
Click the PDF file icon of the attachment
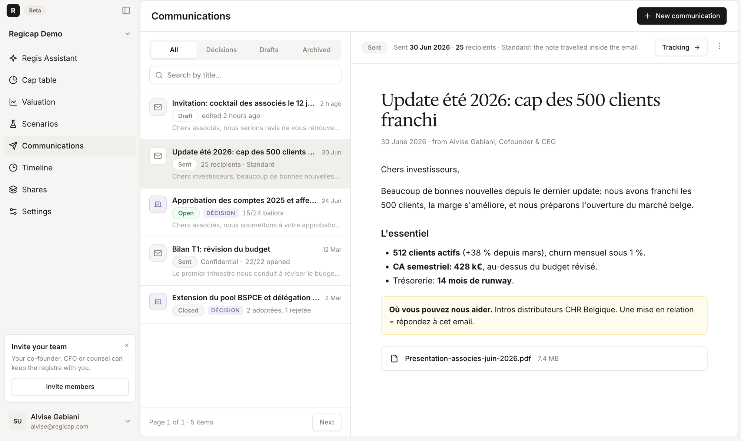pos(394,358)
